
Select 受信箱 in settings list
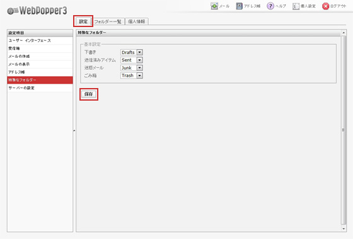pos(40,48)
